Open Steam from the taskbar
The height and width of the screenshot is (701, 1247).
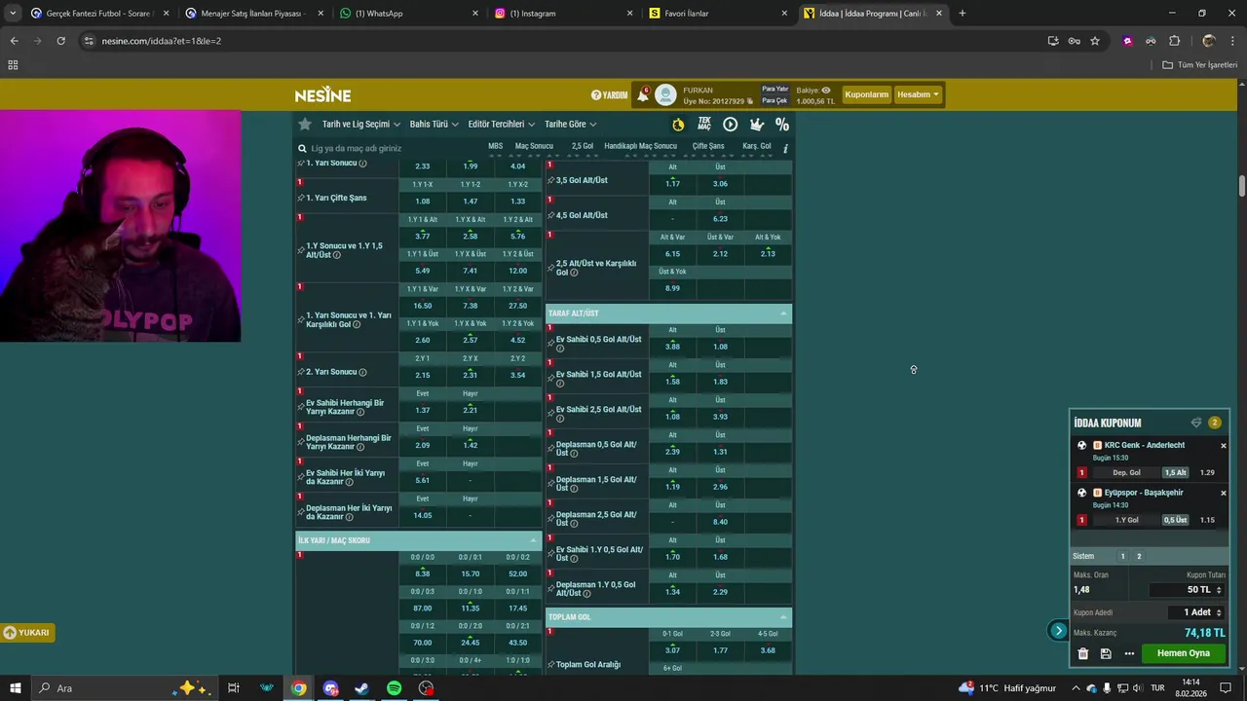click(361, 688)
